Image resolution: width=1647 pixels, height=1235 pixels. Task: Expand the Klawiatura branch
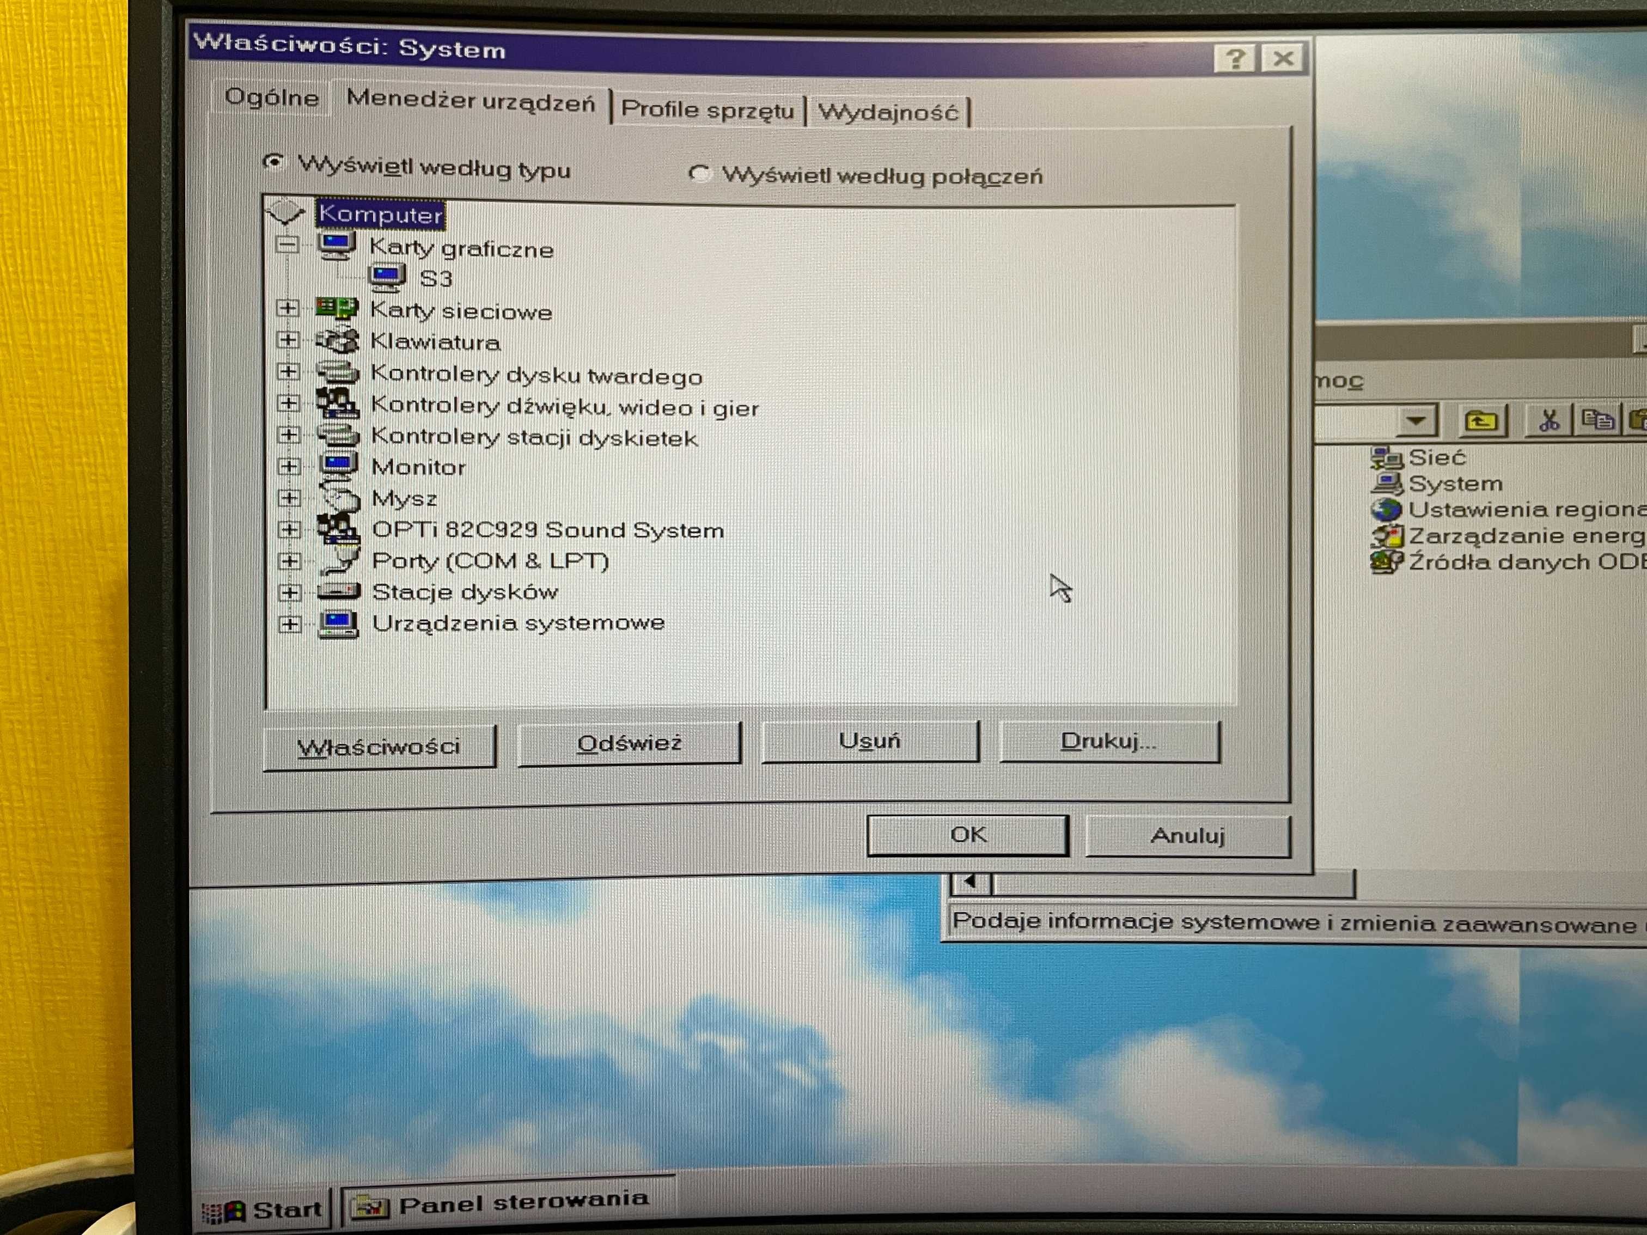tap(288, 339)
